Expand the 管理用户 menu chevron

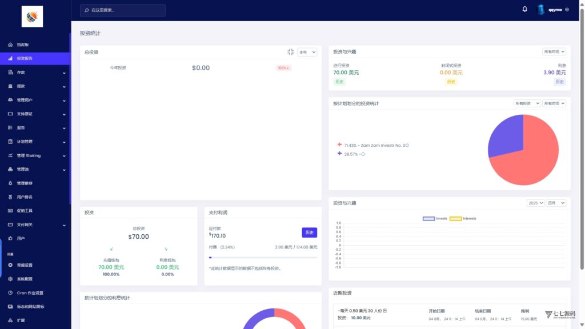click(64, 101)
